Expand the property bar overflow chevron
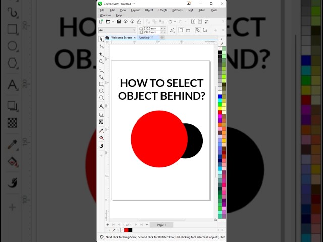 tap(223, 30)
